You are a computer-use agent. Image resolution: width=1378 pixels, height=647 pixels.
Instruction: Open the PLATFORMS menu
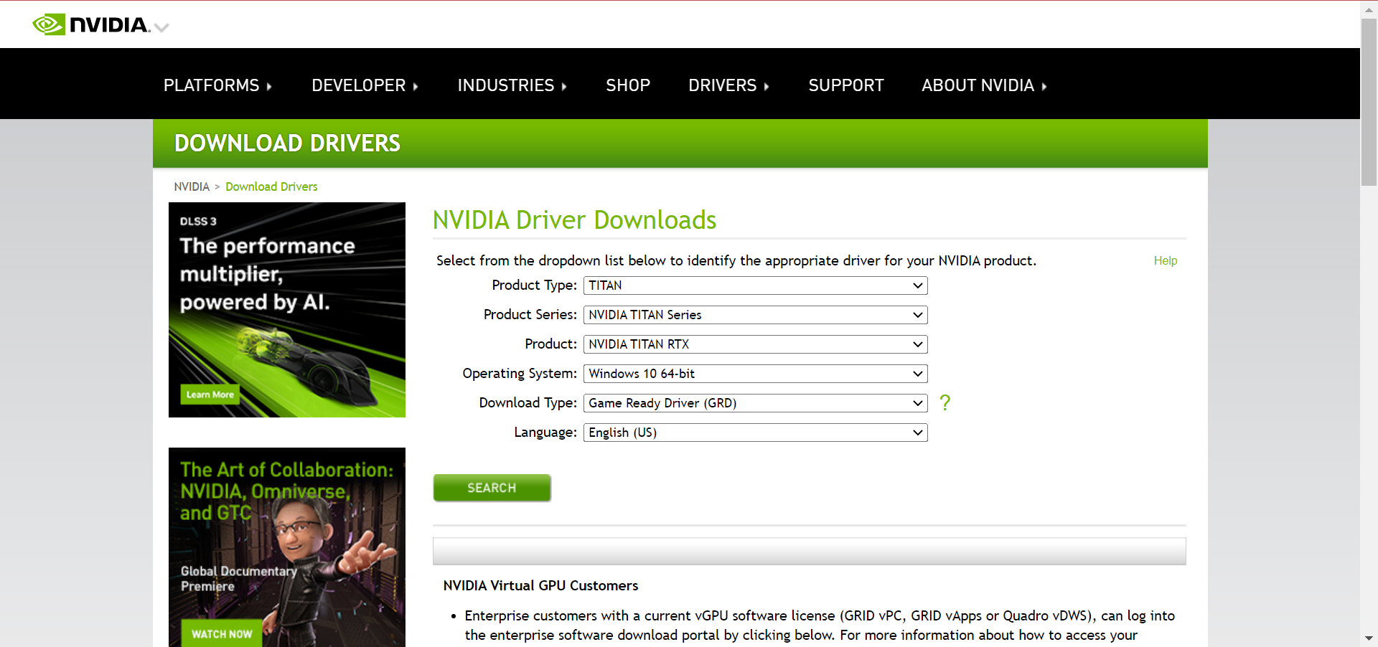[217, 85]
